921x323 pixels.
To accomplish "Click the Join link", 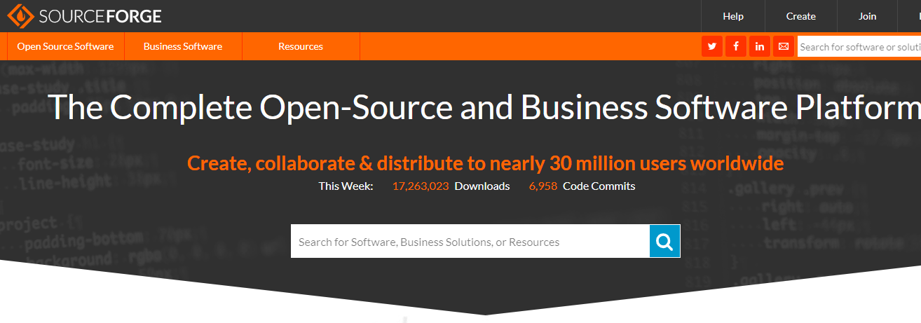I will click(867, 16).
